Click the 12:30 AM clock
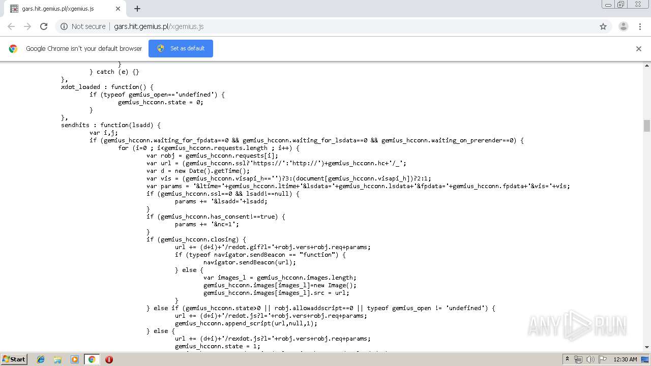 pos(625,359)
